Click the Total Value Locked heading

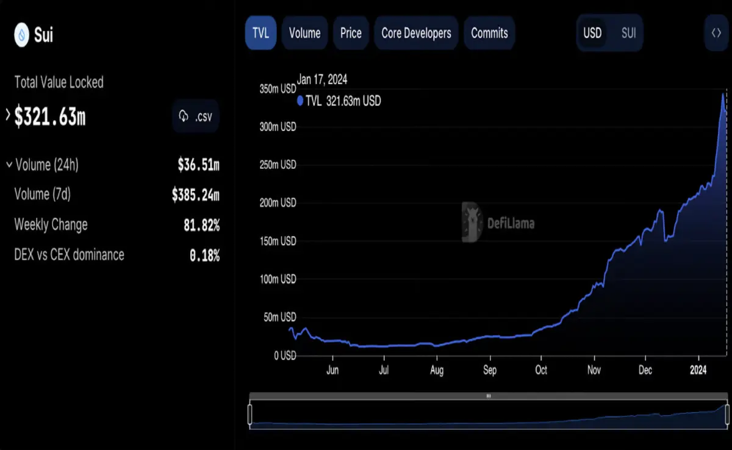tap(59, 82)
